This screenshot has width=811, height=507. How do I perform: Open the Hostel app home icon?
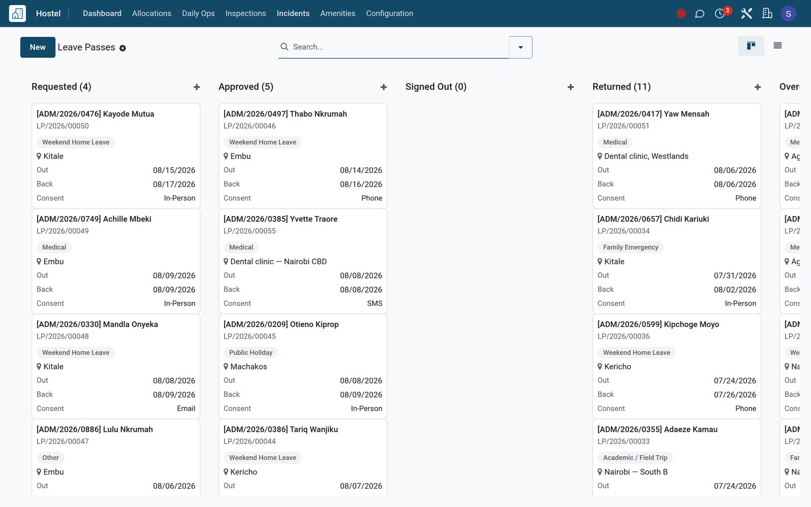(17, 13)
